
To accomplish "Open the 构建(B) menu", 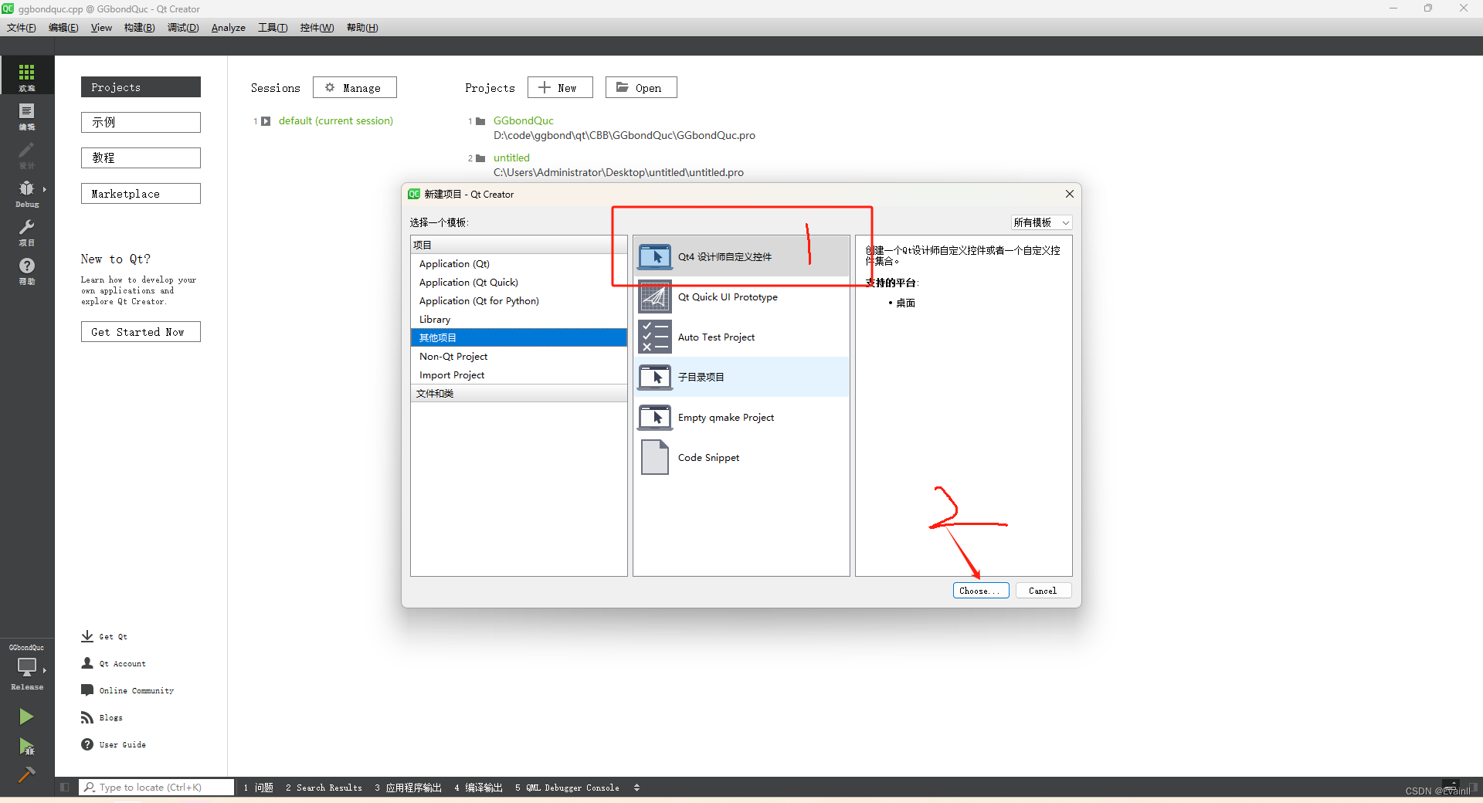I will [x=140, y=28].
